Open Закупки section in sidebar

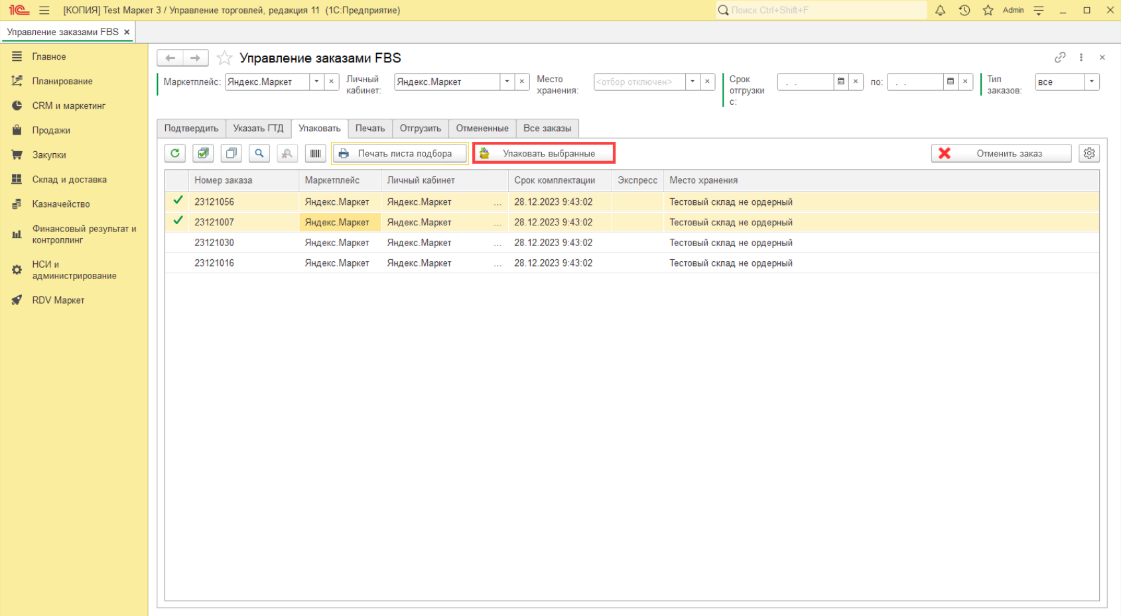coord(49,155)
